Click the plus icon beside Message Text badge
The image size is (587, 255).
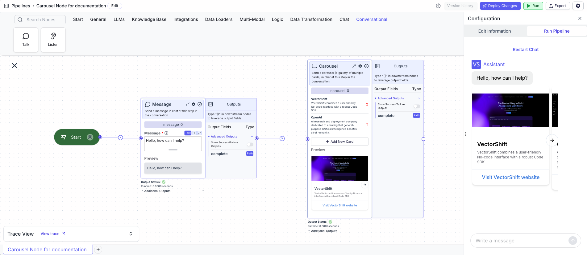pos(194,133)
